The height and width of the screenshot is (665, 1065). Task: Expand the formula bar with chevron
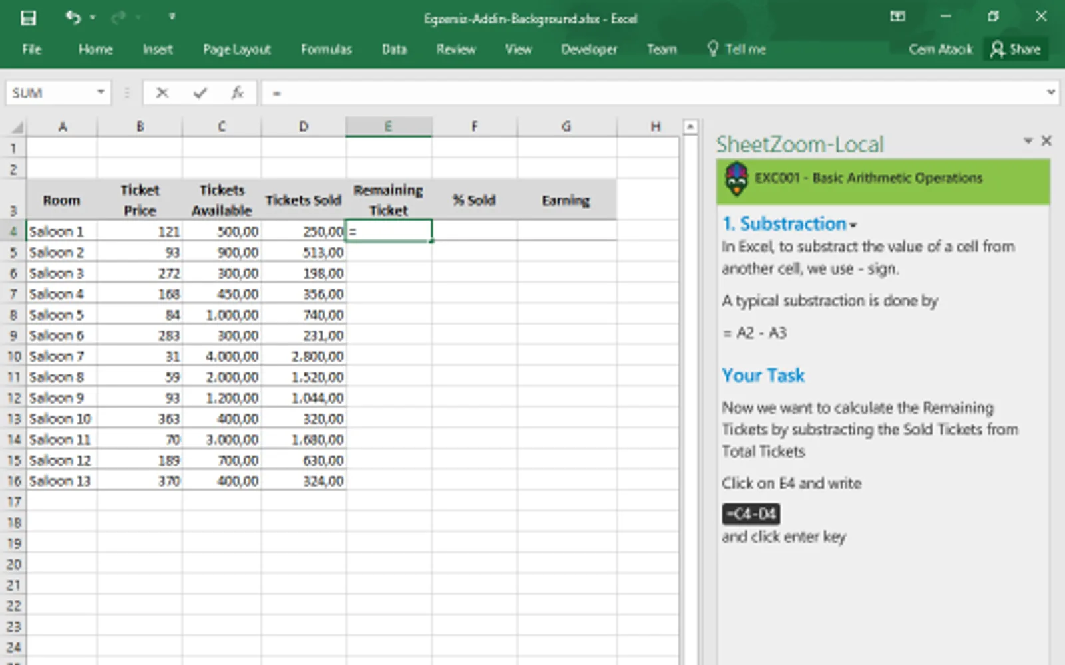tap(1051, 92)
